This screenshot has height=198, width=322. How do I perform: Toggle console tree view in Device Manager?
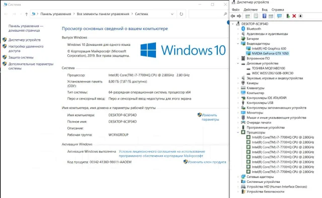(248, 16)
